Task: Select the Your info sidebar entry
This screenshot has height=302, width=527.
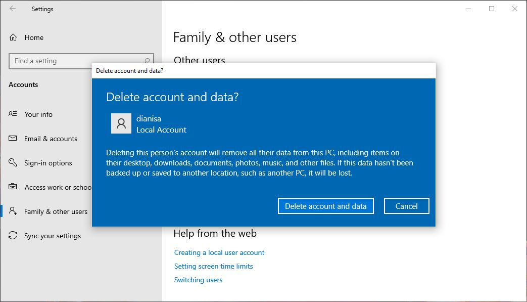Action: tap(38, 114)
